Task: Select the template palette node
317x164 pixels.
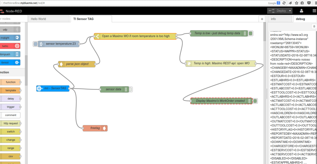Action: click(11, 90)
